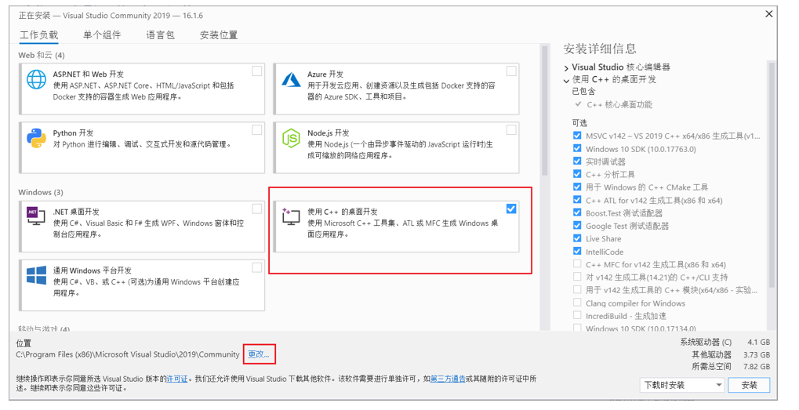This screenshot has width=799, height=410.
Task: Click the Universal Windows Platform logo icon
Action: tap(36, 275)
